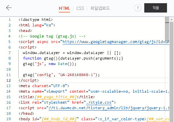Screen dimensions: 174x122
Task: Open the 파일업로드 tab
Action: (100, 8)
